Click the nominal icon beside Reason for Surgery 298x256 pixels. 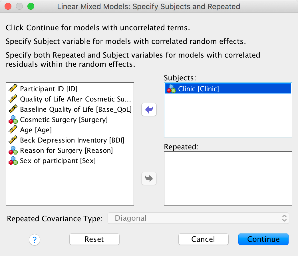click(x=13, y=151)
